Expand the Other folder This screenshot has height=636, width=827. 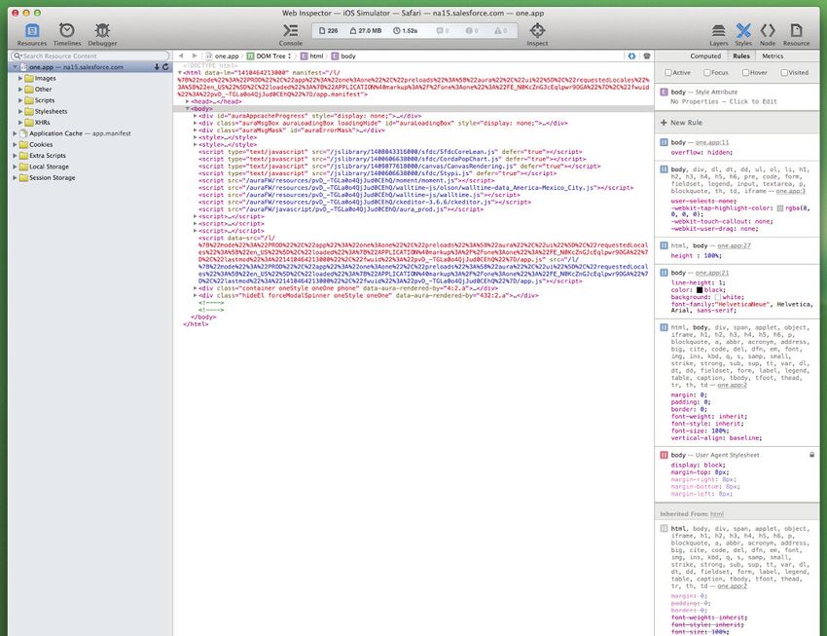point(20,90)
